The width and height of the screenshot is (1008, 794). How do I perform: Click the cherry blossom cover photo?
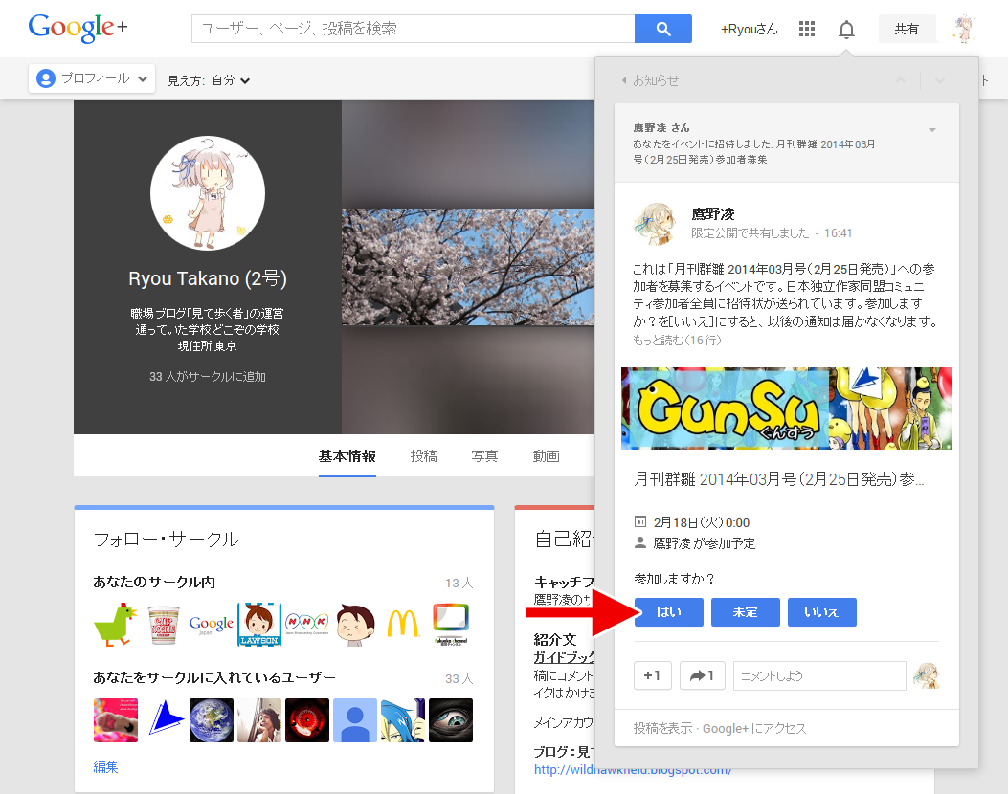(468, 267)
